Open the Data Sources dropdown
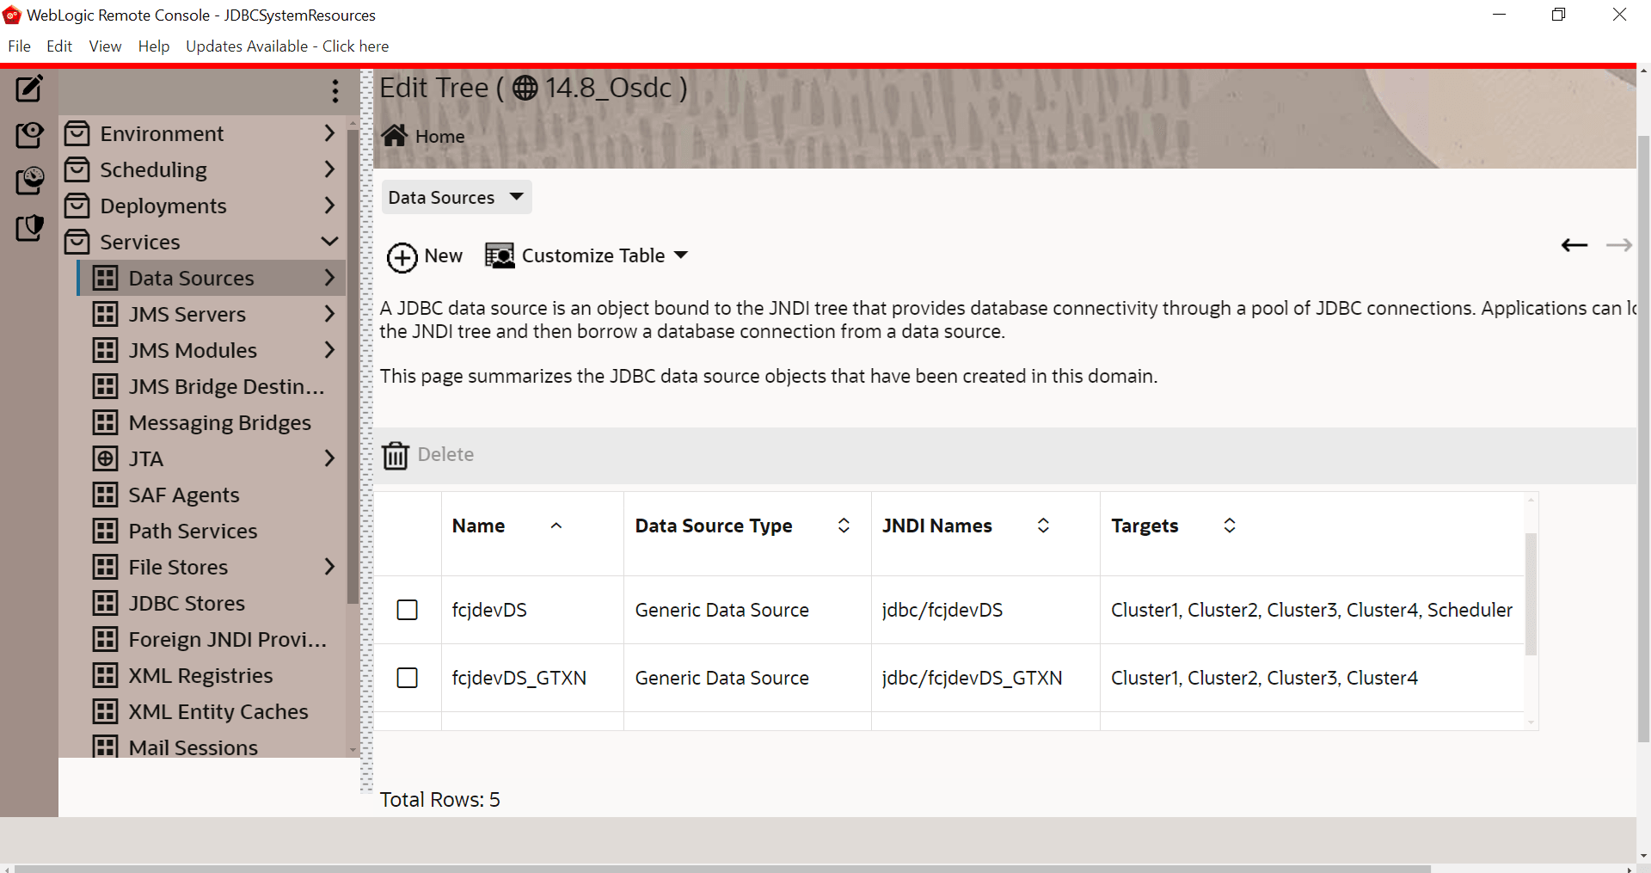 457,197
